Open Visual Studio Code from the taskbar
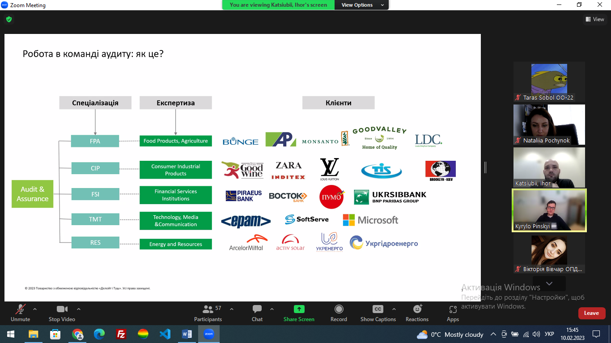This screenshot has height=343, width=611. (165, 334)
